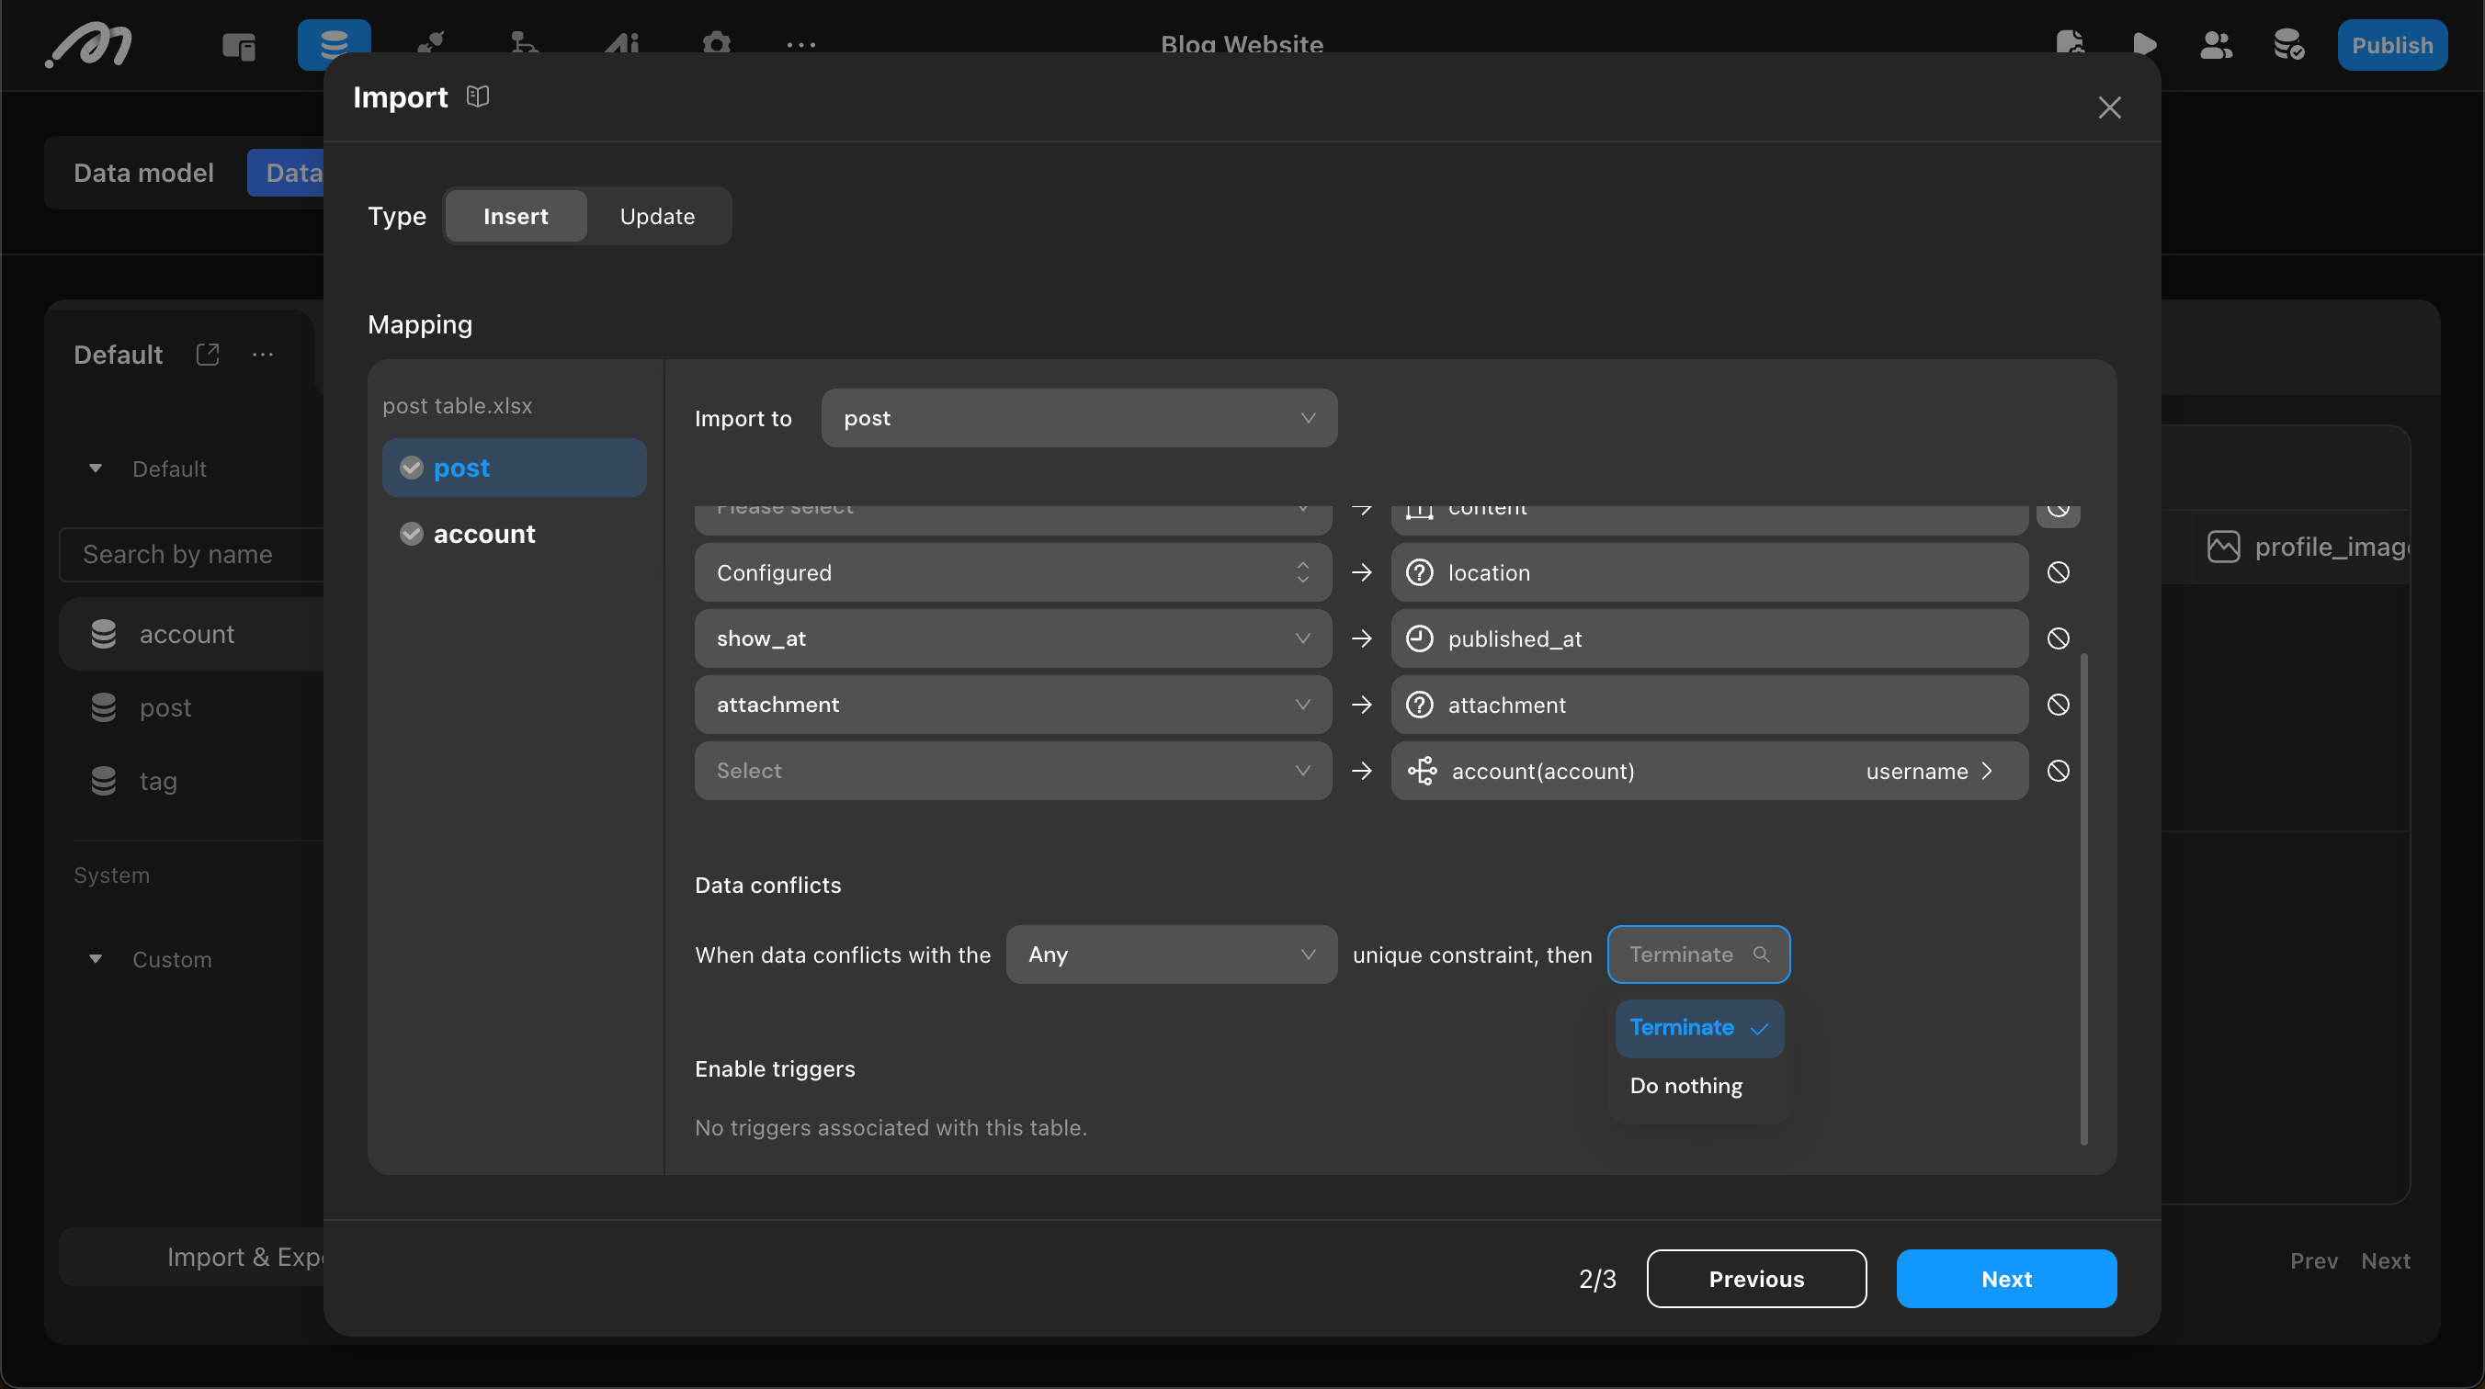Viewport: 2485px width, 1389px height.
Task: Open the collaborators people icon
Action: (2216, 44)
